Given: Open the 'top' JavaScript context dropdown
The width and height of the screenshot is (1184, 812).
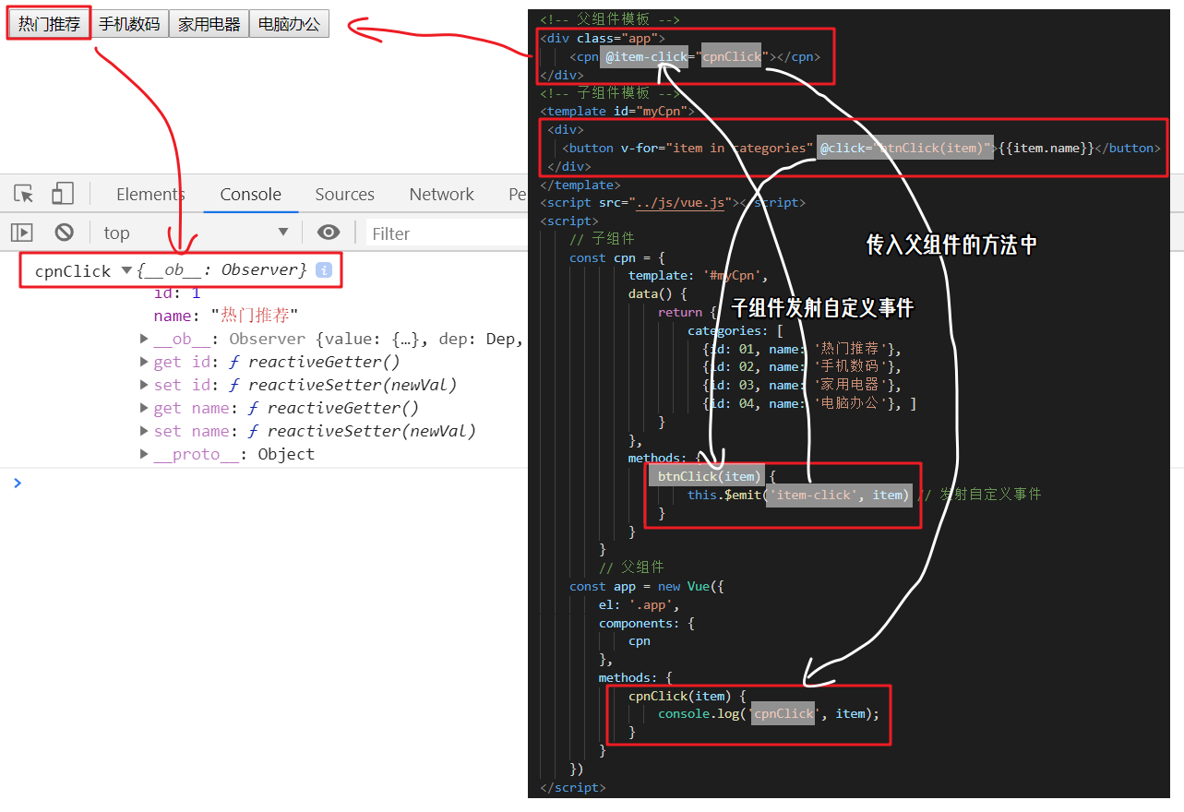Looking at the screenshot, I should pyautogui.click(x=195, y=233).
